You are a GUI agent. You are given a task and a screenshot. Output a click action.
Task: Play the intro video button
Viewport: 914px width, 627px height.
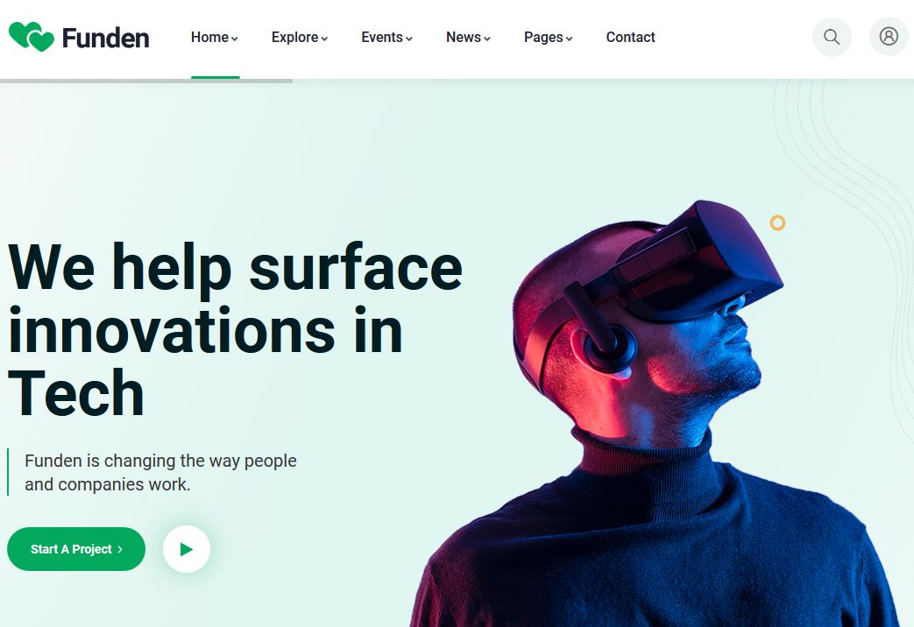[x=187, y=549]
